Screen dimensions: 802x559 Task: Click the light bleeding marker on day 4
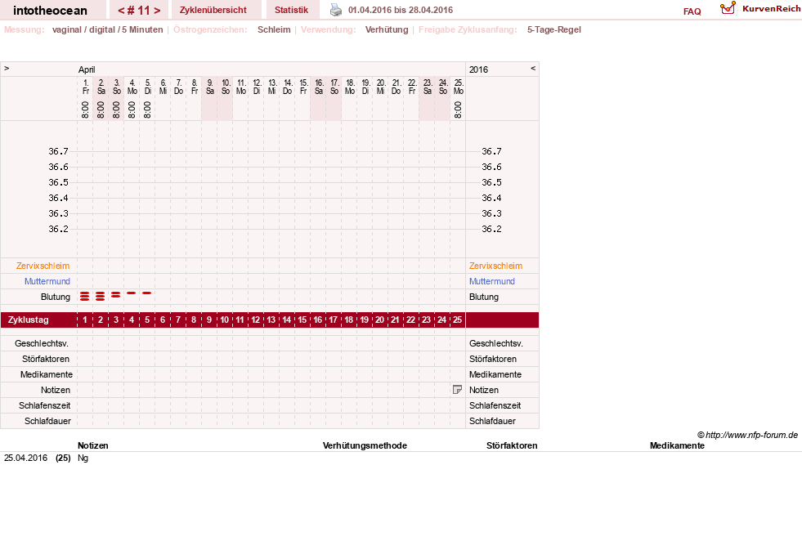132,293
